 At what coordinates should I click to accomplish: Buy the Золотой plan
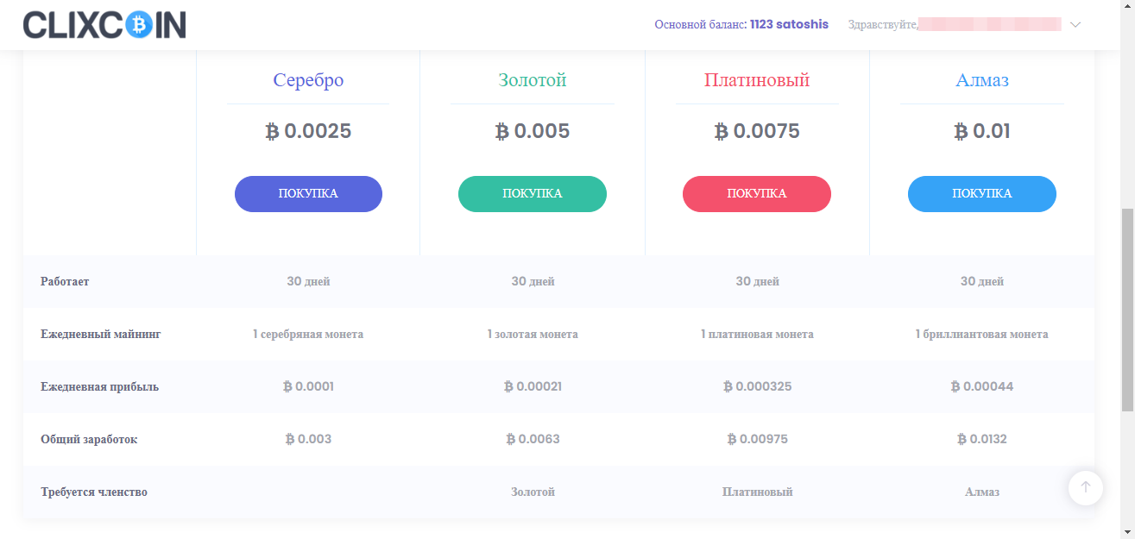click(533, 194)
